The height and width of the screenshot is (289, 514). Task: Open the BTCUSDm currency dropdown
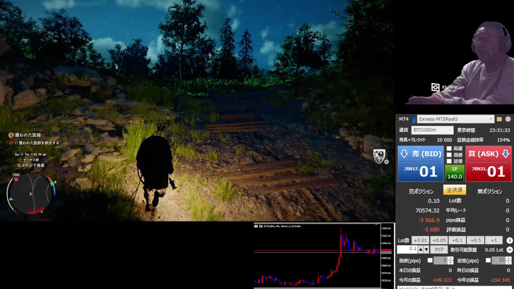(432, 130)
